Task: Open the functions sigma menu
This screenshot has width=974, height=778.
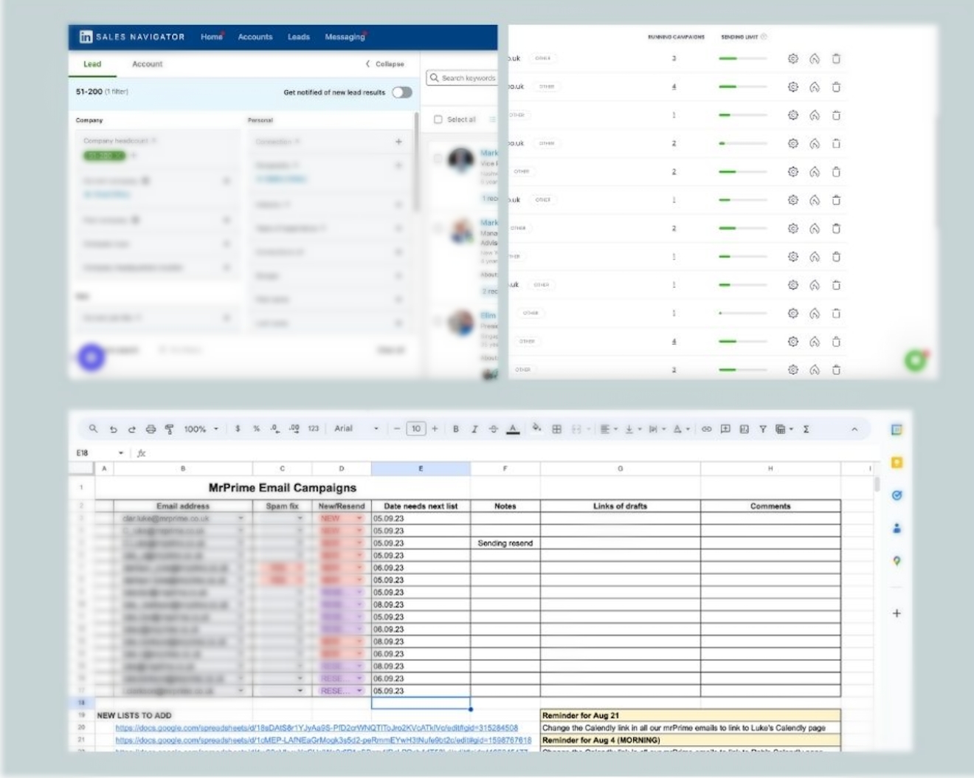Action: (806, 429)
